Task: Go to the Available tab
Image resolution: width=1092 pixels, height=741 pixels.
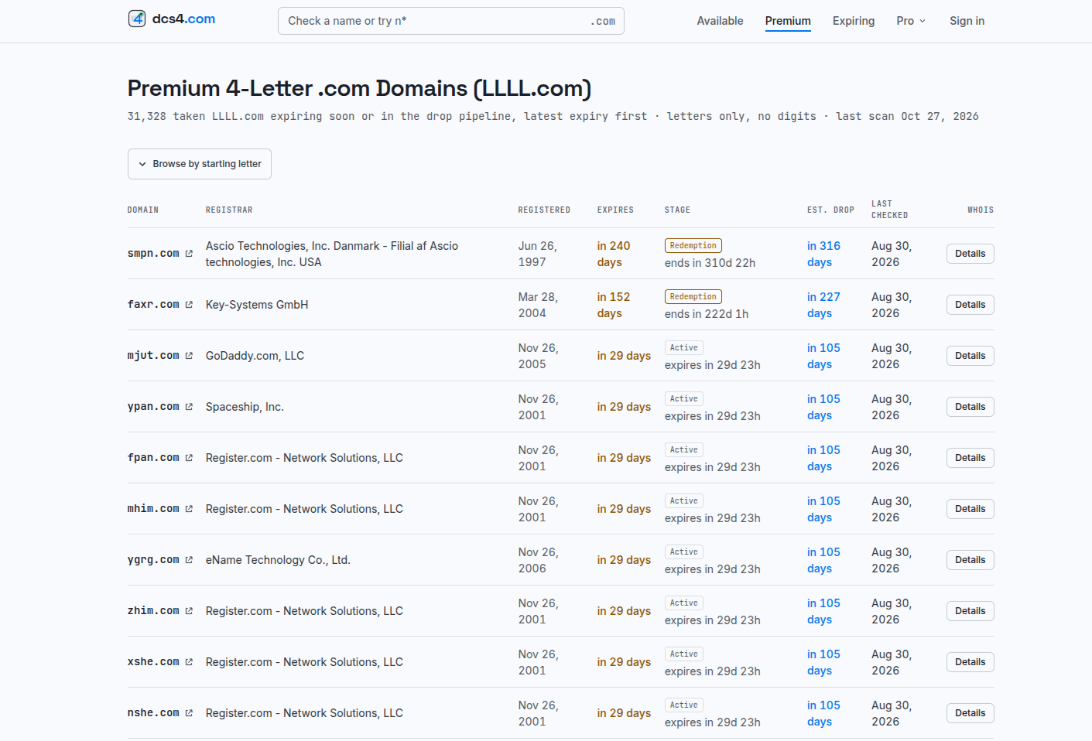Action: pos(720,21)
